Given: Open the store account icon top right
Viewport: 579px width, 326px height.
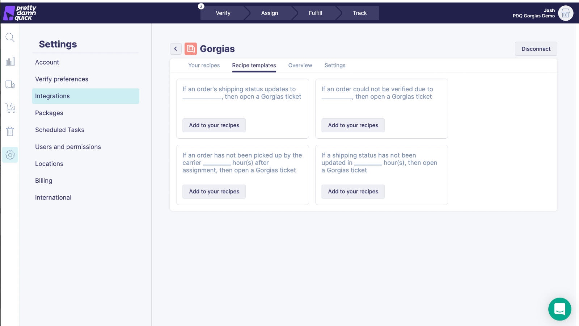Looking at the screenshot, I should click(565, 13).
